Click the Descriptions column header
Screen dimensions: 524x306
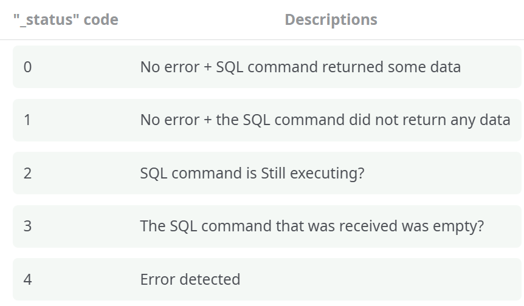click(331, 20)
